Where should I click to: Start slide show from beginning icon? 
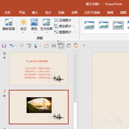[x=29, y=46]
